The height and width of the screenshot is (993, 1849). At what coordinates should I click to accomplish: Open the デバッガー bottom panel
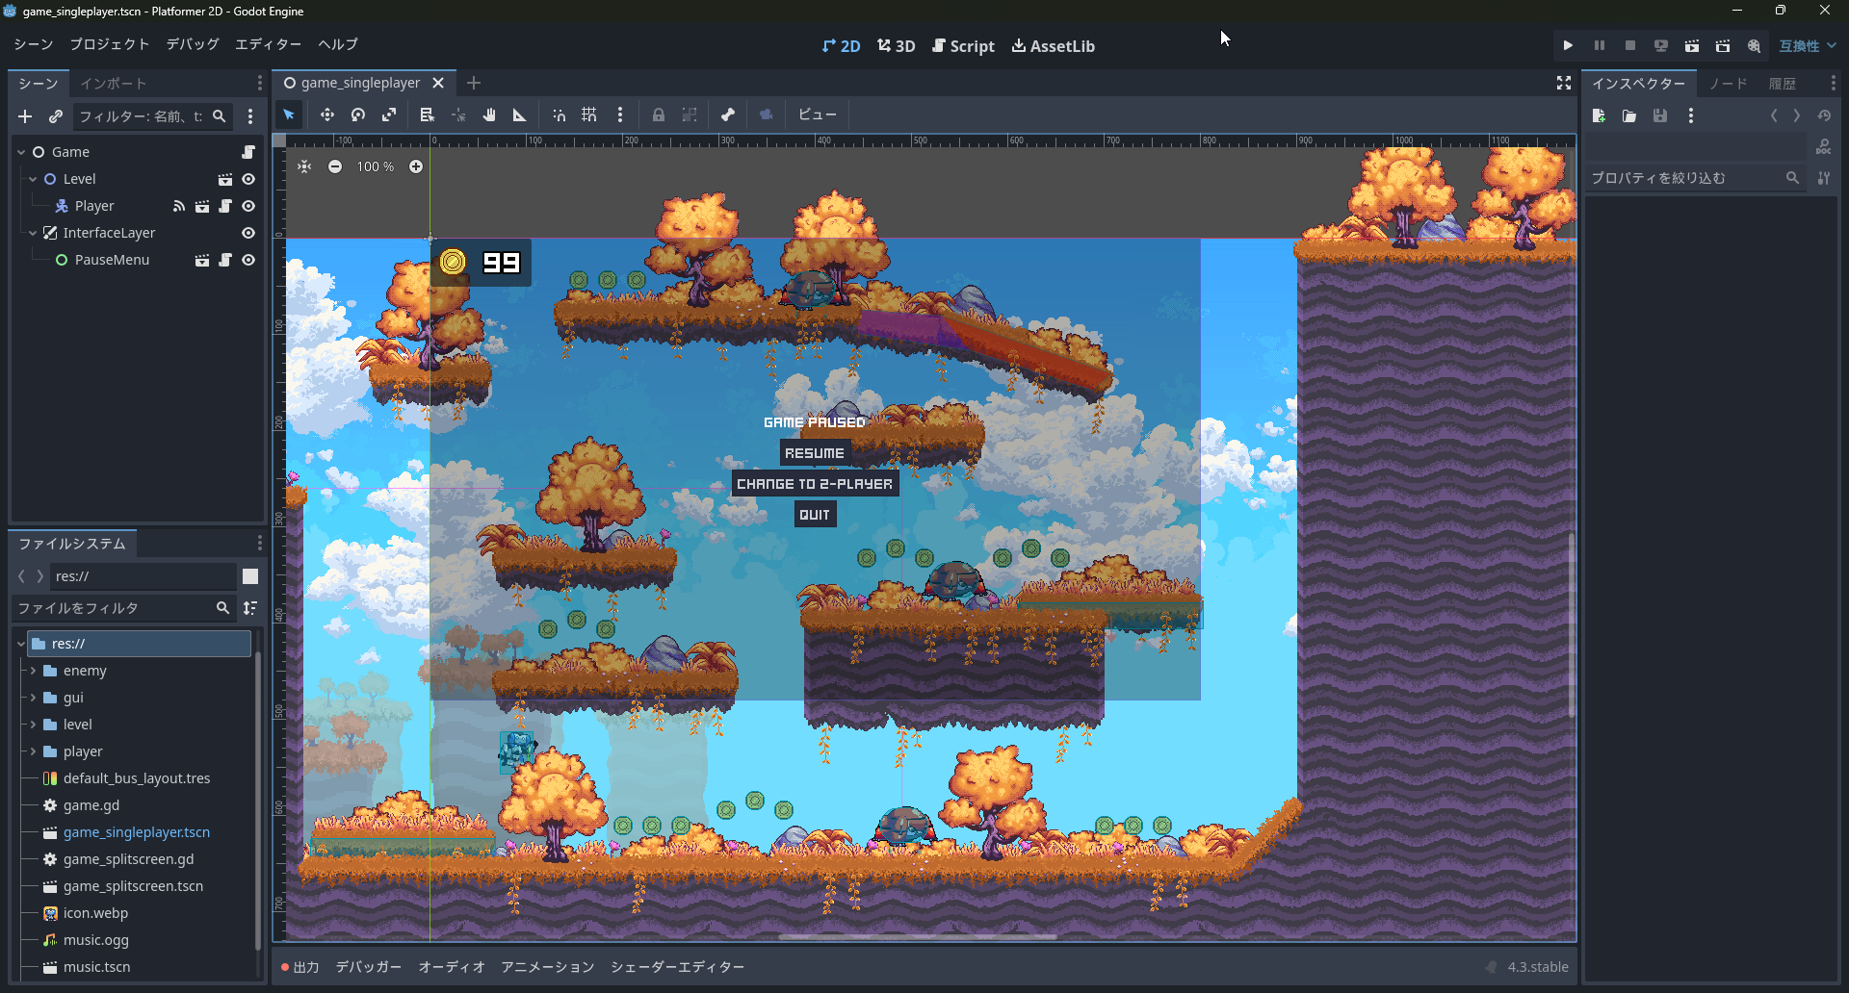tap(369, 967)
